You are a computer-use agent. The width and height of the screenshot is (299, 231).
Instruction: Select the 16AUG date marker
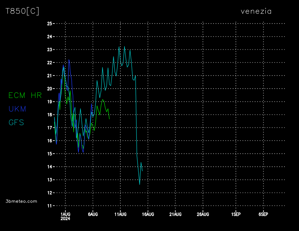click(x=148, y=214)
